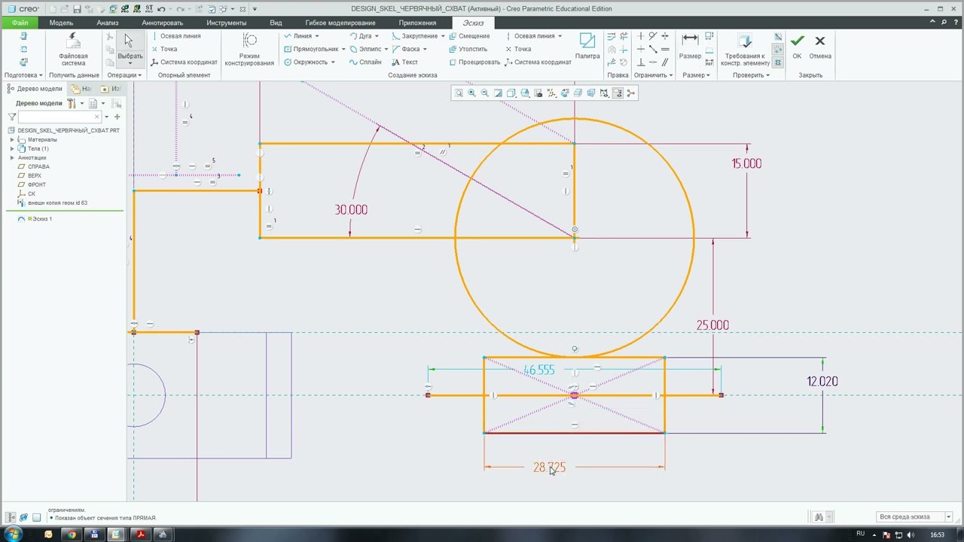The height and width of the screenshot is (542, 964).
Task: Open the Окружность dropdown arrow
Action: (x=332, y=62)
